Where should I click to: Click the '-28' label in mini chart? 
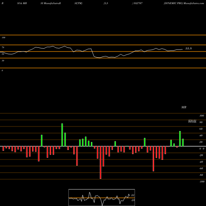133,200
